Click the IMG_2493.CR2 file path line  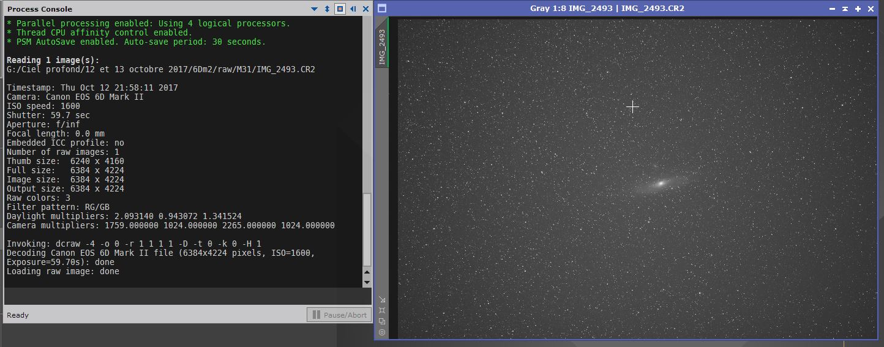coord(160,69)
